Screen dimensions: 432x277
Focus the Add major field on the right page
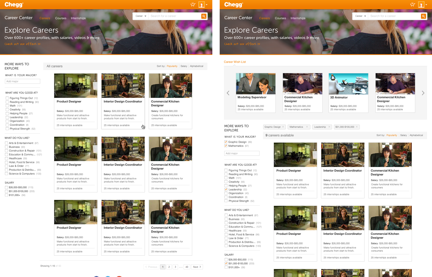(x=242, y=153)
